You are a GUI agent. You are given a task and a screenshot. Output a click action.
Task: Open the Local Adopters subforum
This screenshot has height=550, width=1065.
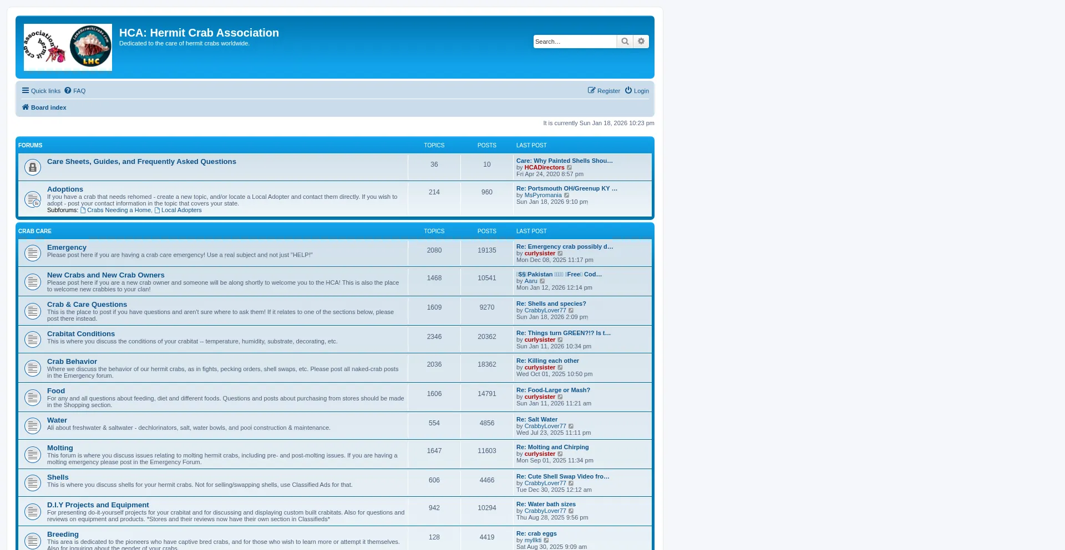(181, 210)
